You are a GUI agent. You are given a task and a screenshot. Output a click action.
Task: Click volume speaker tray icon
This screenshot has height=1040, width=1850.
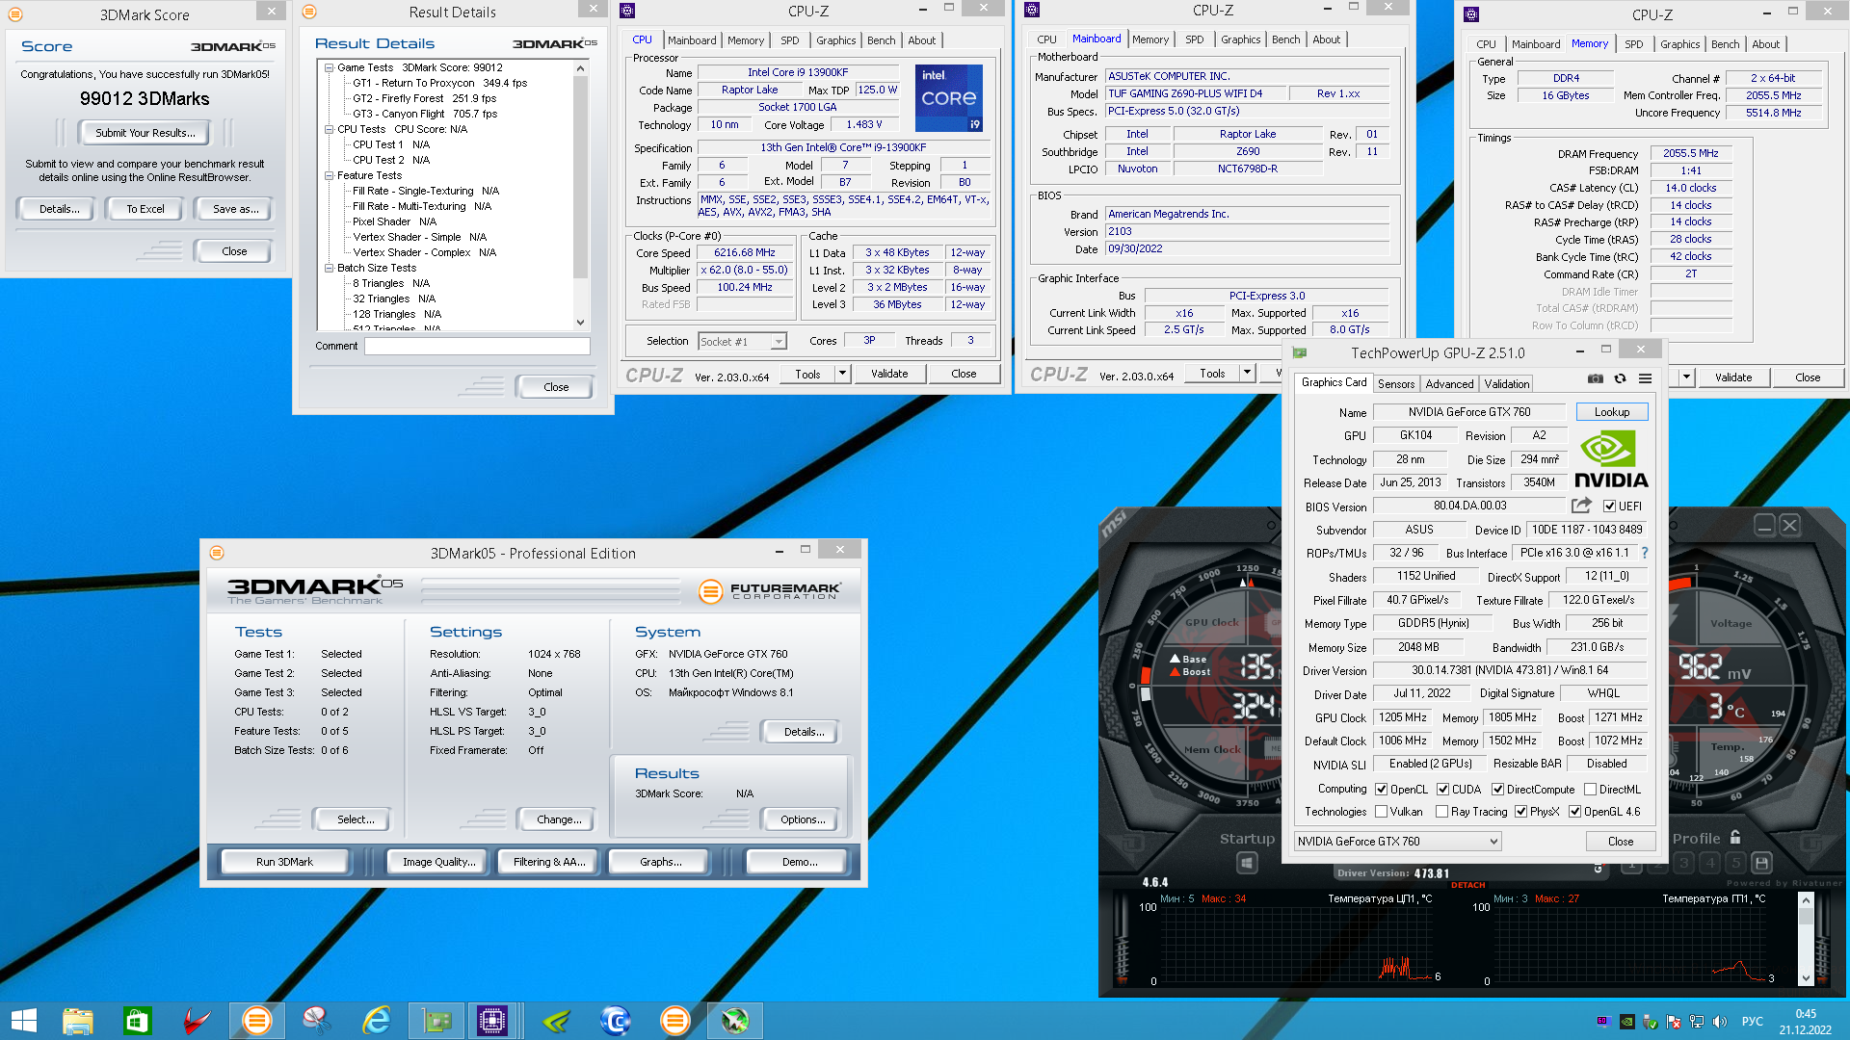(x=1720, y=1022)
